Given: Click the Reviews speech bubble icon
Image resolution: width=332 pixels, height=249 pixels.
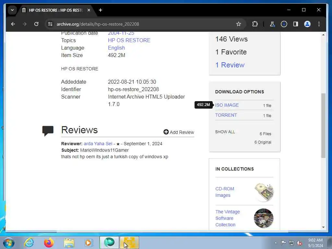Looking at the screenshot, I should click(x=48, y=131).
